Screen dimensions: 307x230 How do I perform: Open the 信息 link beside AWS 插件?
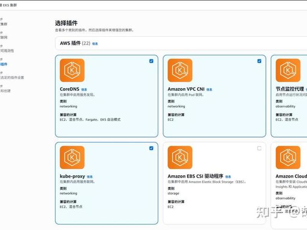(95, 44)
